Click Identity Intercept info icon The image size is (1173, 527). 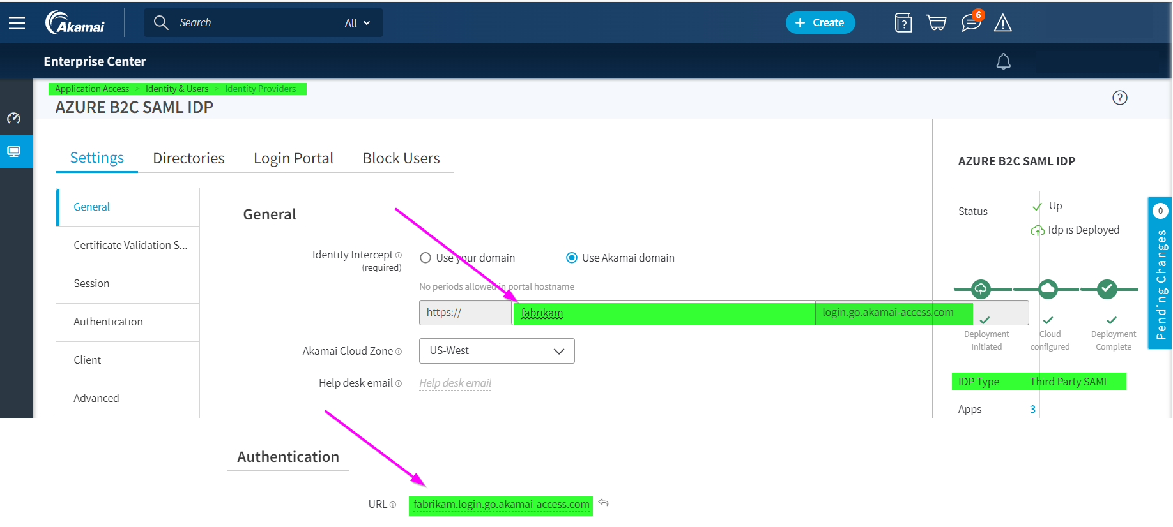tap(399, 255)
